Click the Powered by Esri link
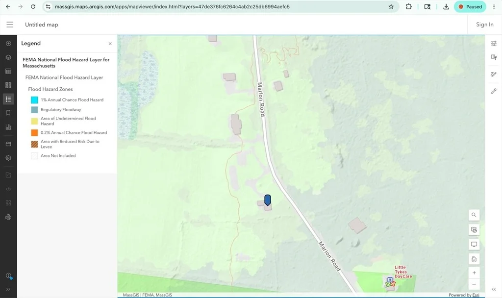 (464, 295)
